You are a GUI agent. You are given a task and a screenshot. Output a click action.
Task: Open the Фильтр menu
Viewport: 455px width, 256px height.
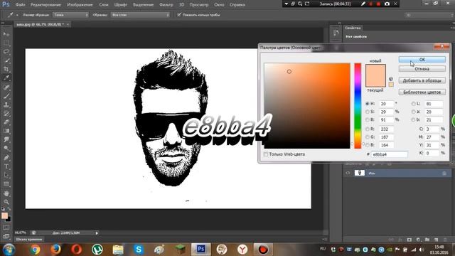[166, 5]
